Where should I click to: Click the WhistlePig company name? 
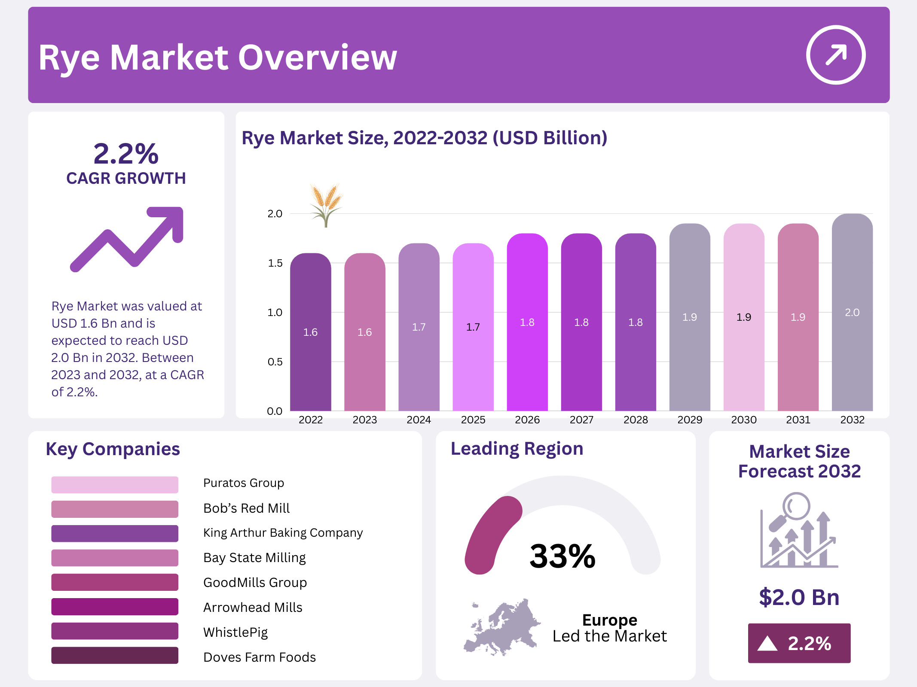point(235,632)
